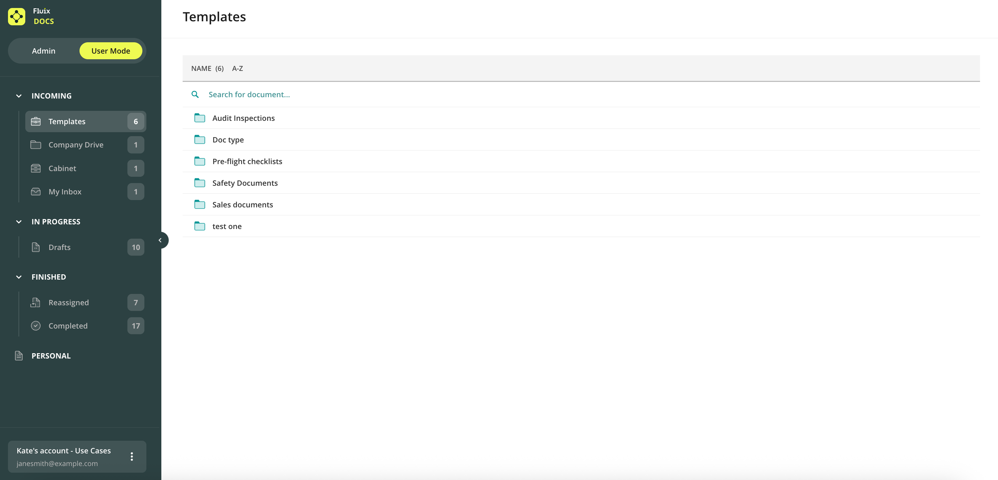
Task: Select the User Mode toggle
Action: click(111, 51)
